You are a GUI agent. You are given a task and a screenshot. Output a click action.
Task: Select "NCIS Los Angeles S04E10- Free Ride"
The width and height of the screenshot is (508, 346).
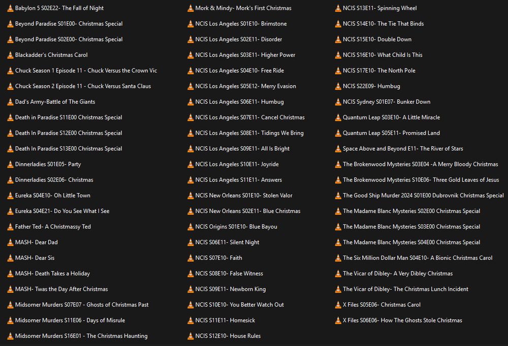[x=239, y=71]
